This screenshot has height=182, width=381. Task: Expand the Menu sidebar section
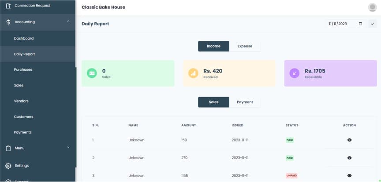[x=68, y=148]
